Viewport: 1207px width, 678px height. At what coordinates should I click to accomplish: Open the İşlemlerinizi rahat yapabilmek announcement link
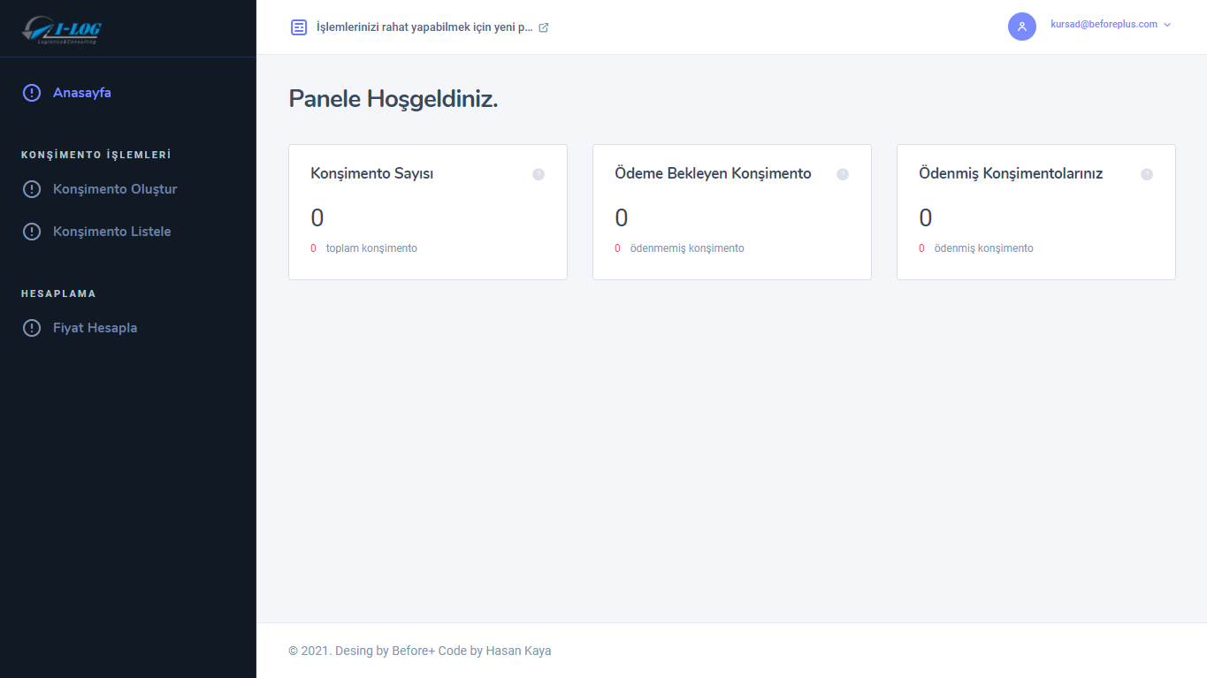pyautogui.click(x=424, y=27)
